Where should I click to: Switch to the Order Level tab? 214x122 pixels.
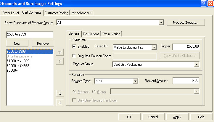coord(10,13)
